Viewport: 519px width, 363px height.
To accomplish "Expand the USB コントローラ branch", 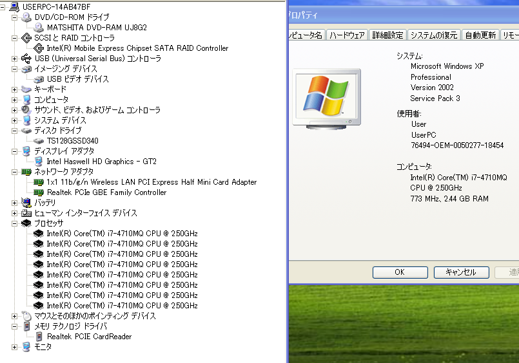I will (x=14, y=59).
